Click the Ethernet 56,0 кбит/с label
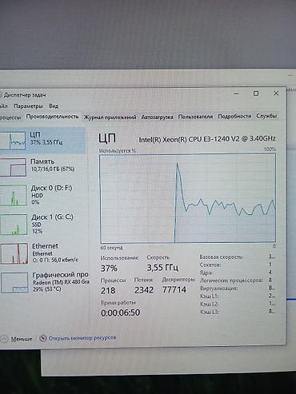296x394 pixels. pyautogui.click(x=55, y=253)
